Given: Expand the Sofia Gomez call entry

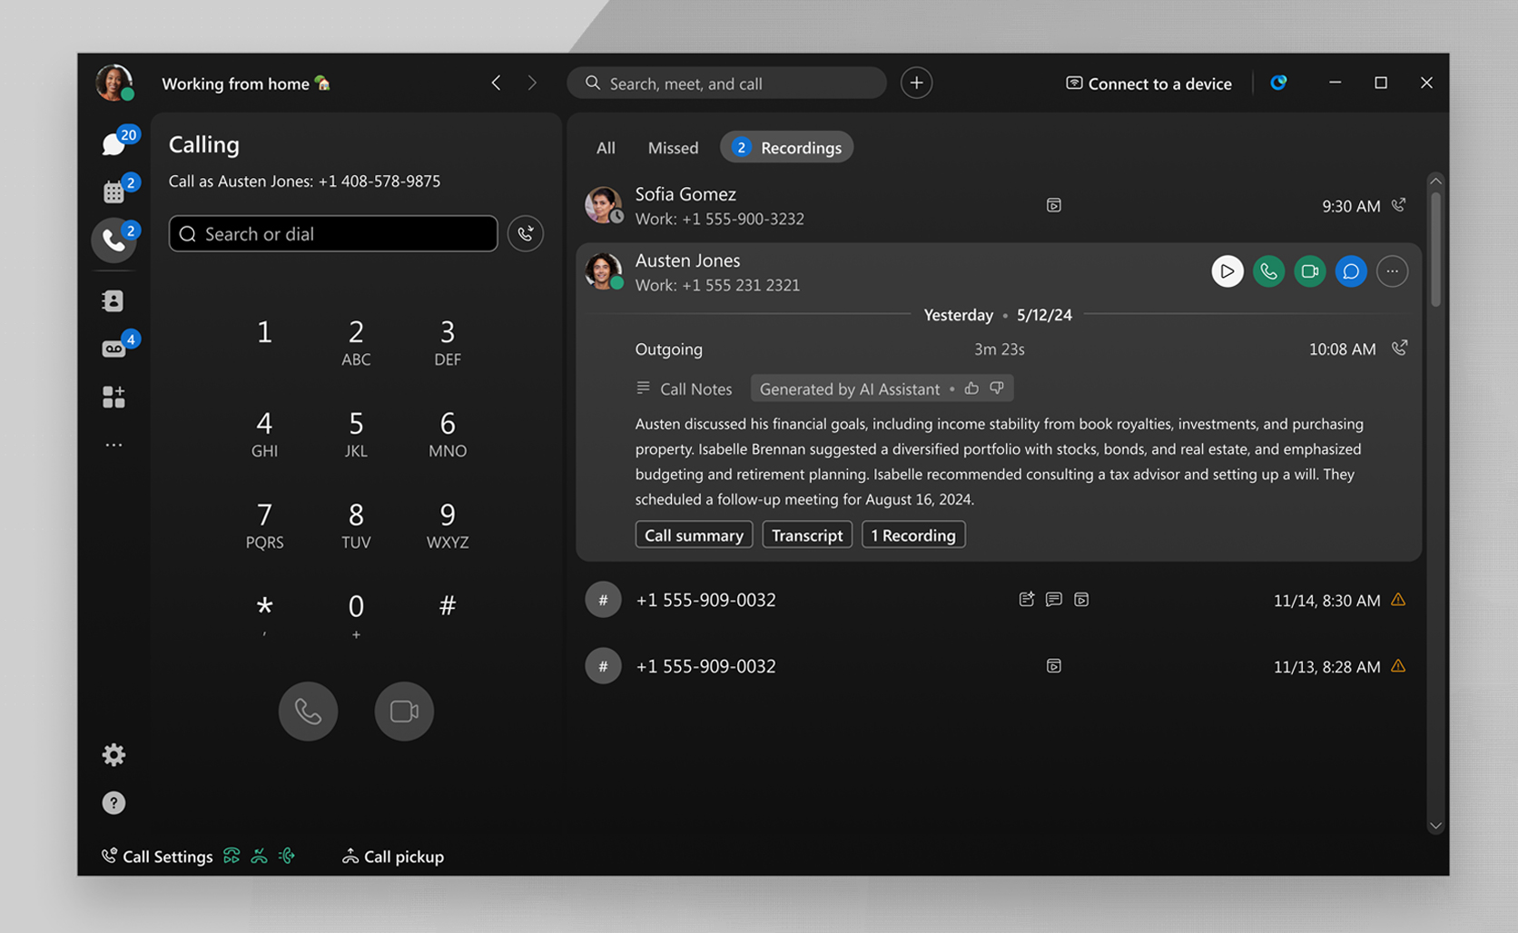Looking at the screenshot, I should tap(817, 206).
